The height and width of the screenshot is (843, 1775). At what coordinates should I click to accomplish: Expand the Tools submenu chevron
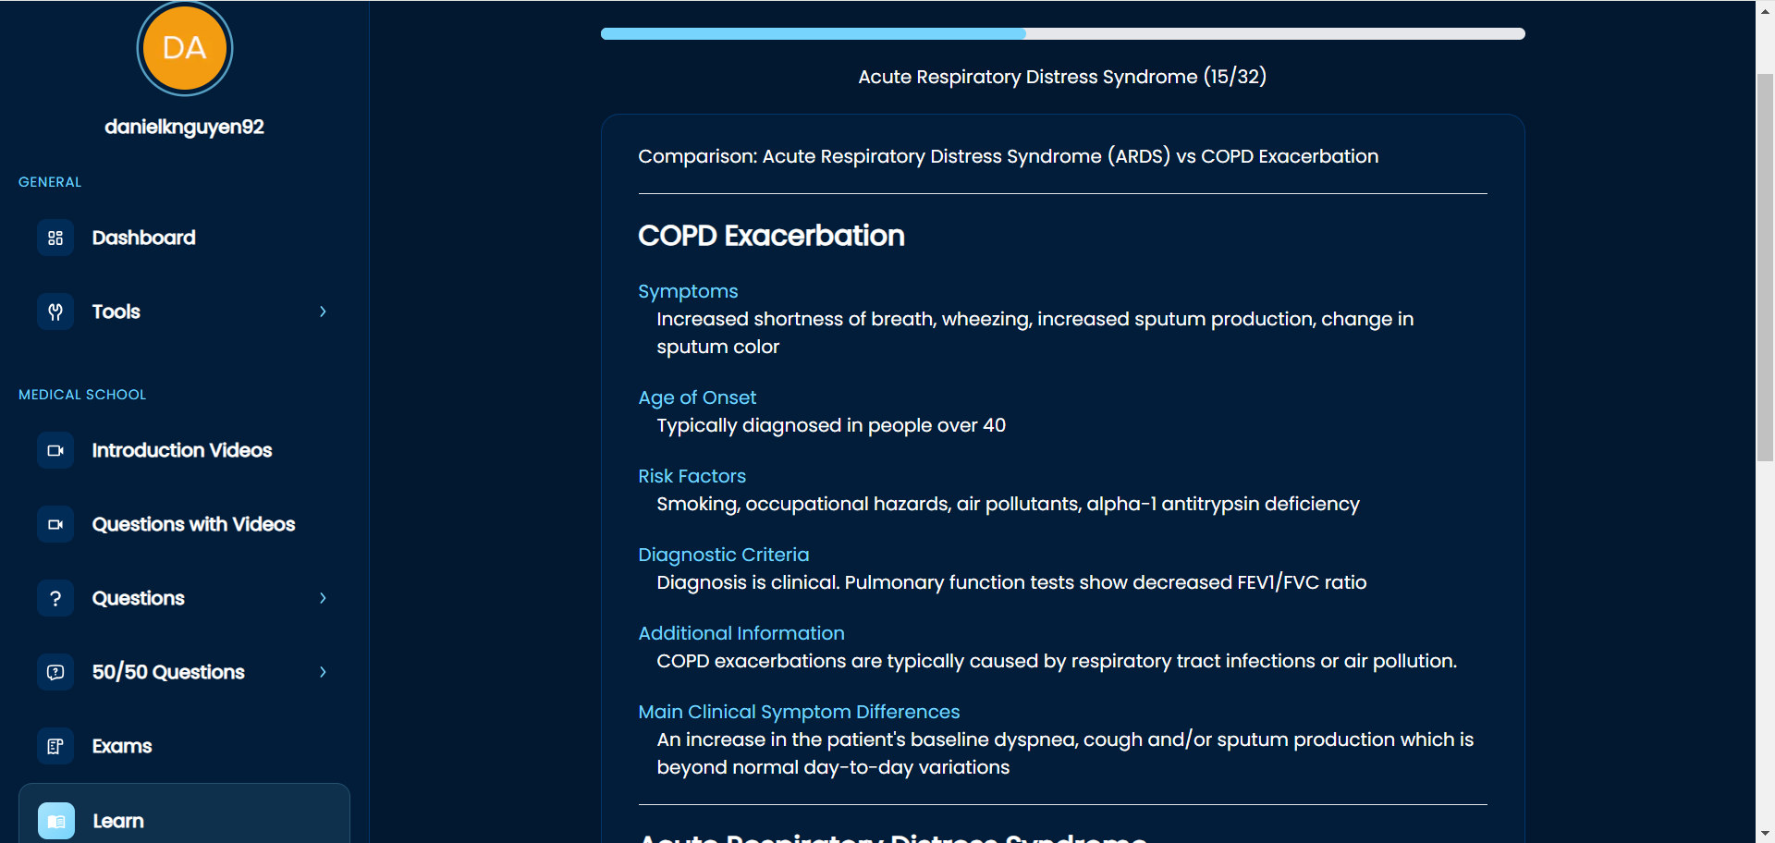click(323, 312)
